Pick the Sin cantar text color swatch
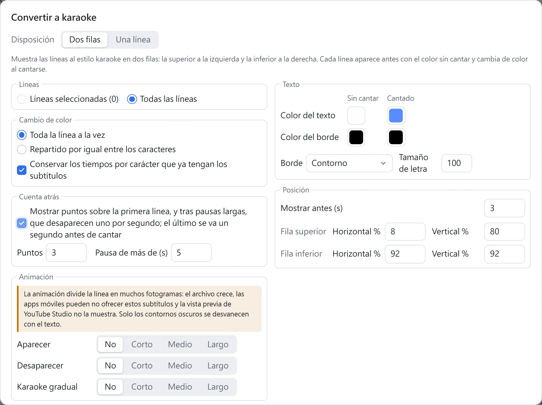This screenshot has height=405, width=542. tap(356, 116)
